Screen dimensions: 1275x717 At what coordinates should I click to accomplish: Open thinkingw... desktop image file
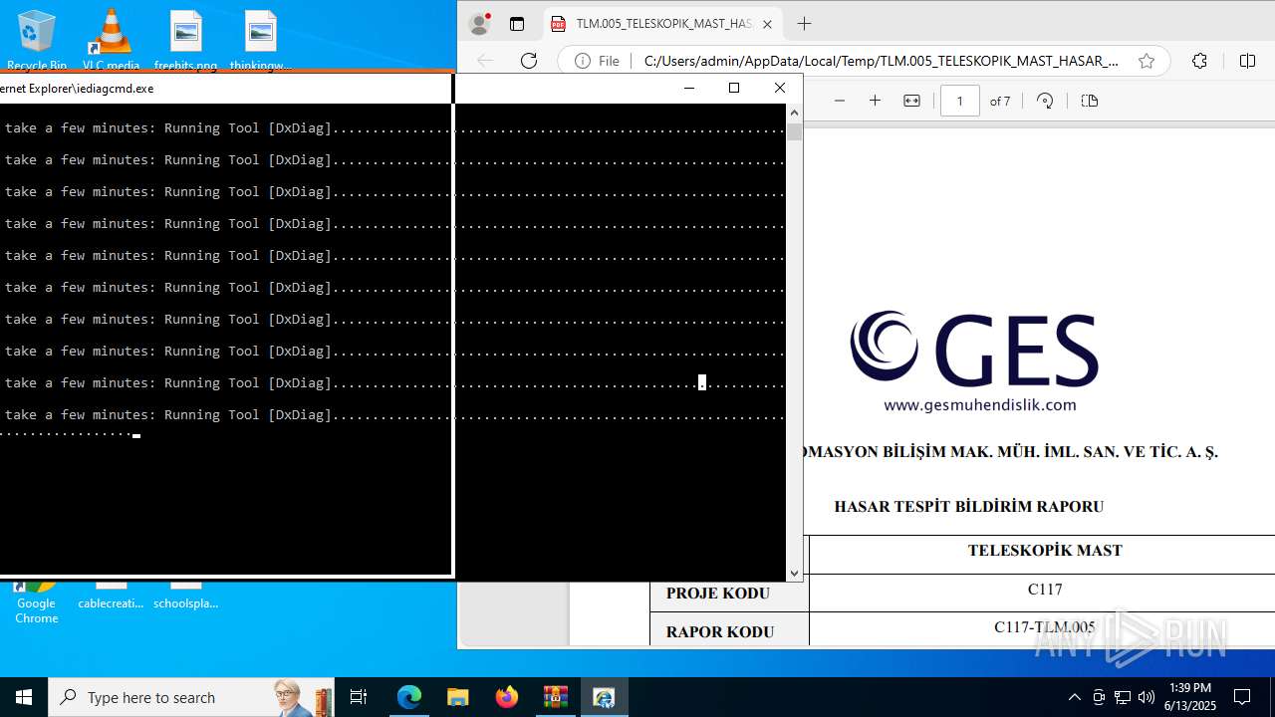click(x=260, y=40)
